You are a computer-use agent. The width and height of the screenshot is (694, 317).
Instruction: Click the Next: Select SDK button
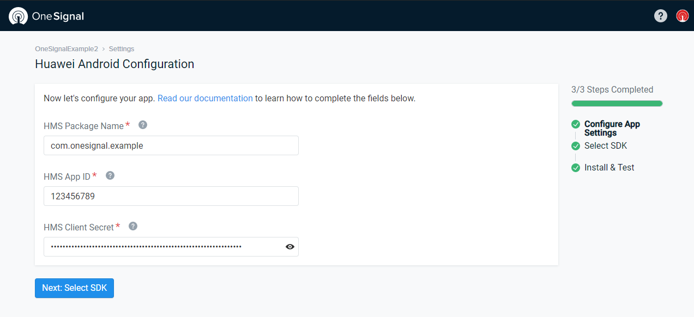[x=74, y=288]
